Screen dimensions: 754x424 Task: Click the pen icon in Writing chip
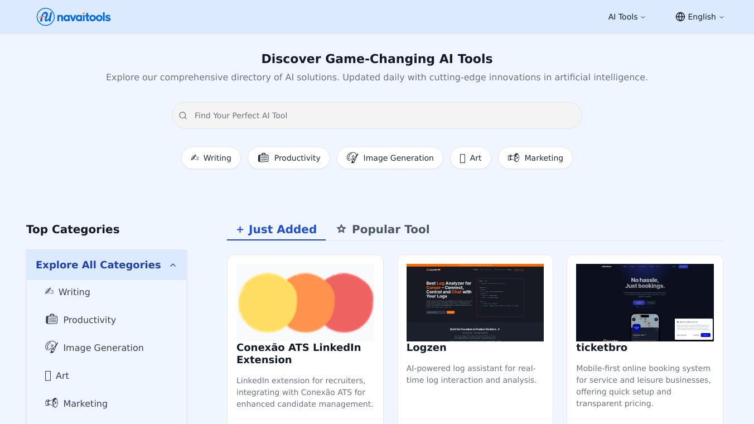[195, 158]
